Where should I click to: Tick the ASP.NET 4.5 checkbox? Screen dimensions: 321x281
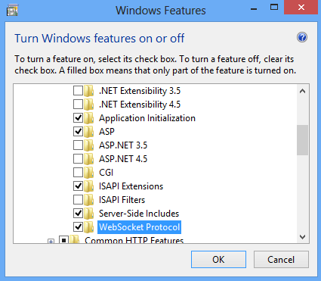click(78, 159)
